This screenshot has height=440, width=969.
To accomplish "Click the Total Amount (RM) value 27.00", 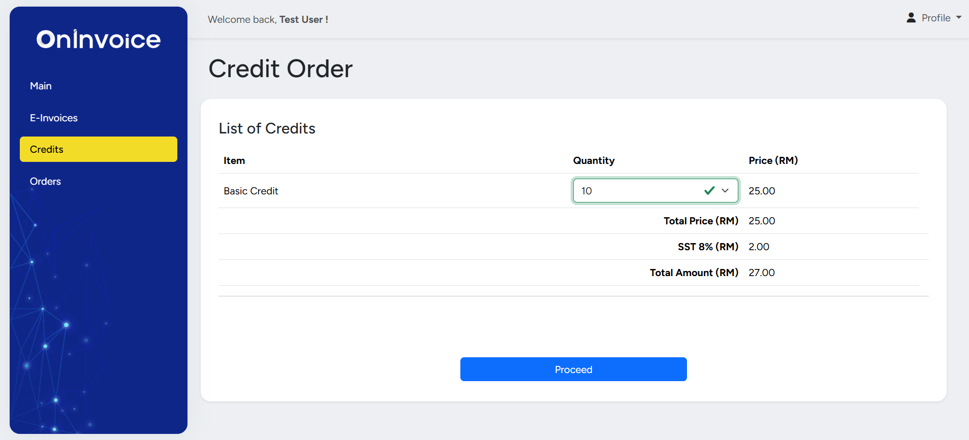I will tap(761, 273).
